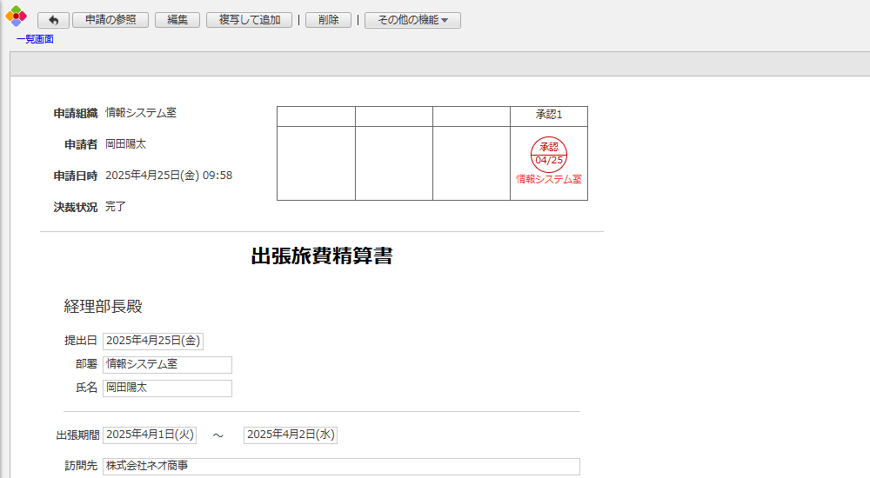
Task: Click the 申請日時 value 2025年4月25日(金) 09:58
Action: click(x=169, y=176)
